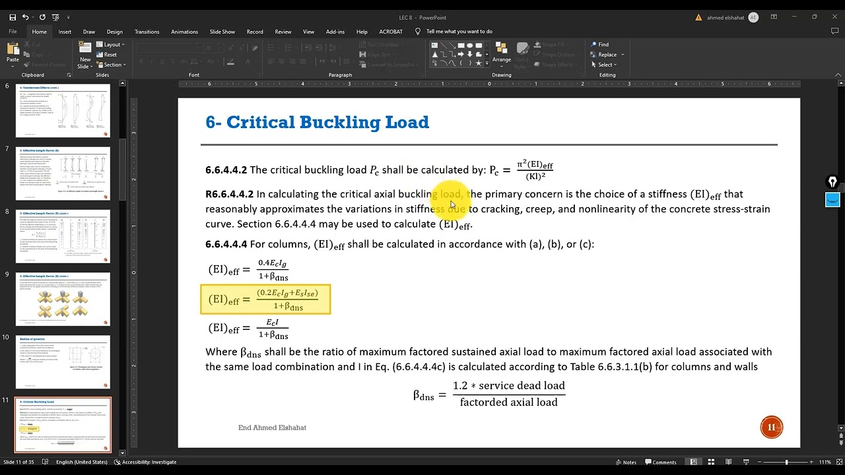Open the Paste options dropdown arrow
This screenshot has height=475, width=845.
pyautogui.click(x=13, y=67)
